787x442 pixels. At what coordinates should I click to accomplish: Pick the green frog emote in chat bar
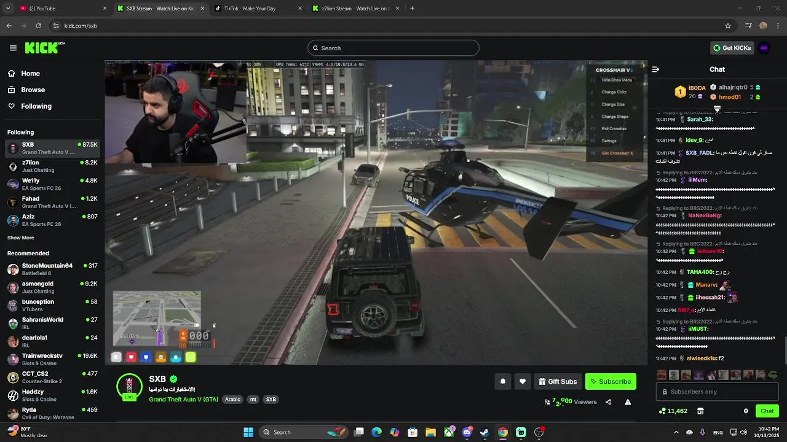(773, 374)
